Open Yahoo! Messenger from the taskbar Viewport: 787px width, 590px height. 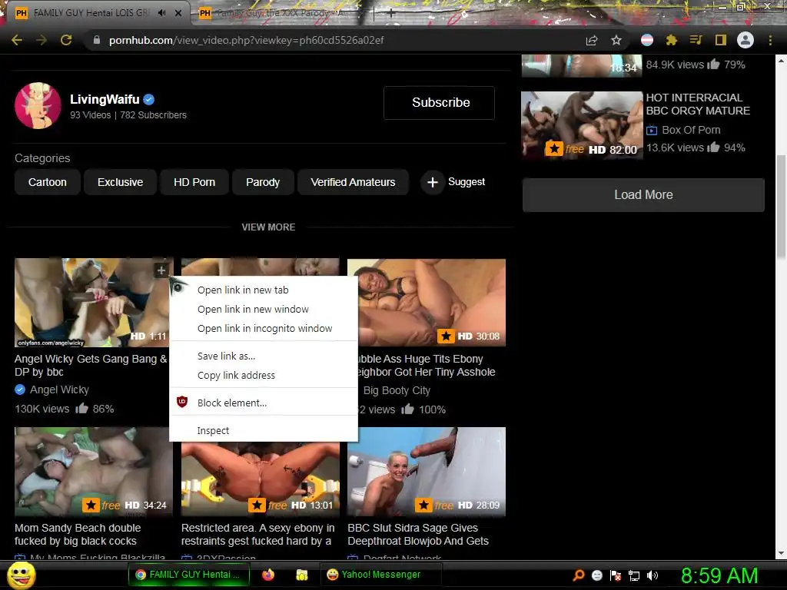pyautogui.click(x=380, y=575)
